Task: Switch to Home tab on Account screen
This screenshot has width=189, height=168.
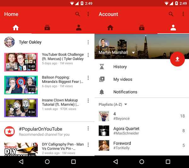Action: coord(110,28)
